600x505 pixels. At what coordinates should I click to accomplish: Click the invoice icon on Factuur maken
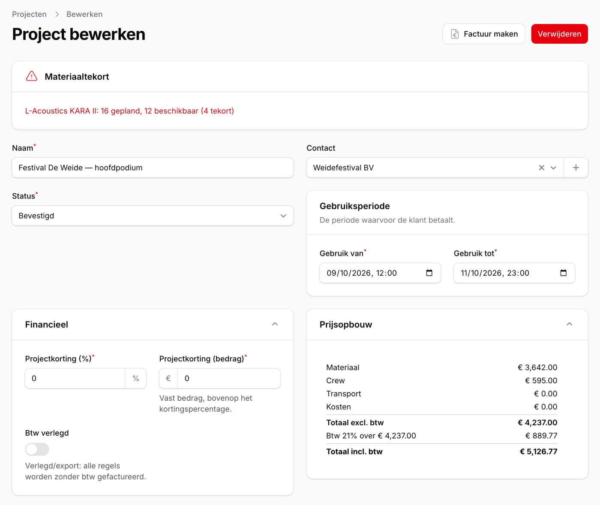pyautogui.click(x=455, y=34)
